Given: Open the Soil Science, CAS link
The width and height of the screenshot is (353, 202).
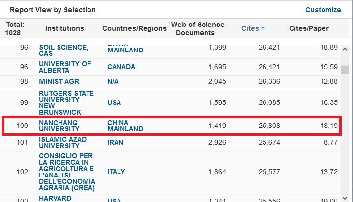Looking at the screenshot, I should click(x=63, y=50).
